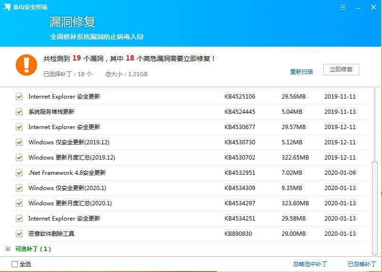Close the vulnerability repair window

point(373,7)
